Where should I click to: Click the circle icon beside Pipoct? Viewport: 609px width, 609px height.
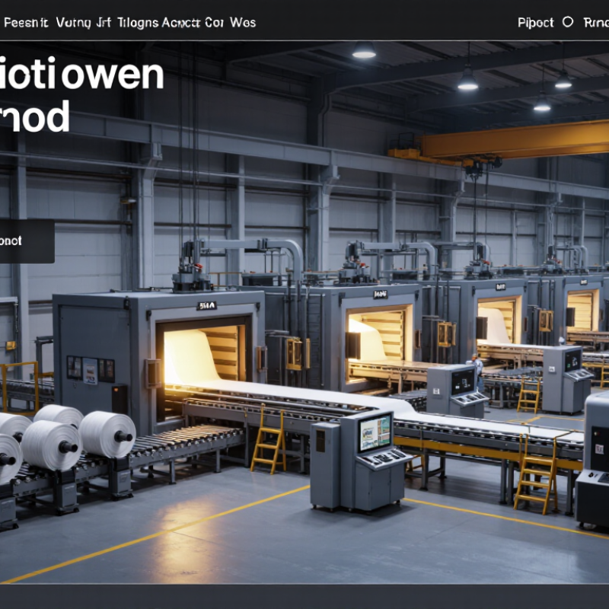coord(568,22)
